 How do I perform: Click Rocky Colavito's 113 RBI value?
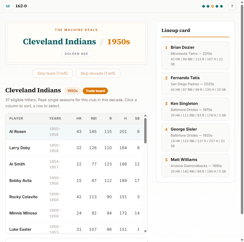pos(93,197)
